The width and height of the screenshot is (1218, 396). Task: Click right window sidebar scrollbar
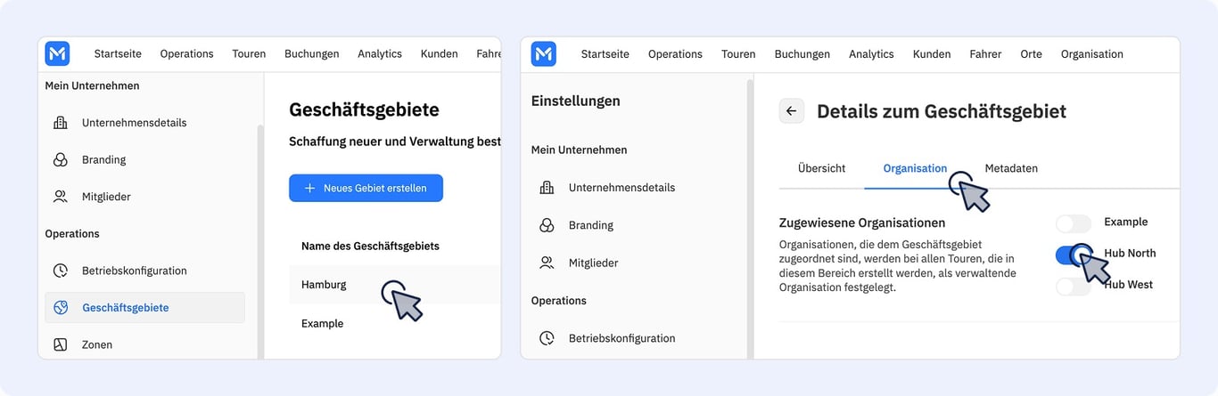pos(750,218)
